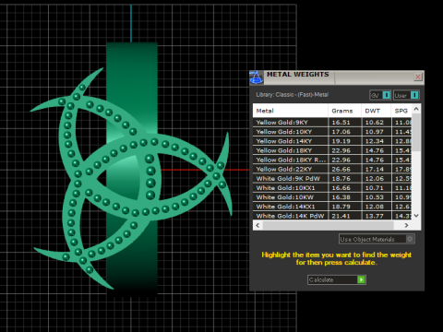Toggle the GV library switch

(x=380, y=95)
